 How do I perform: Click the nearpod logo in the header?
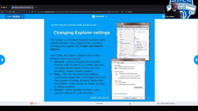[98, 16]
